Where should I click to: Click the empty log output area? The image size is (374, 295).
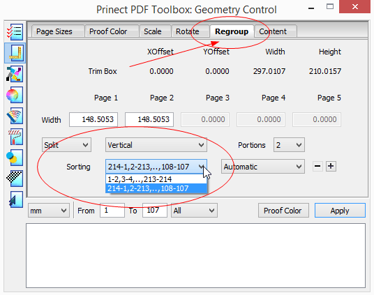pos(195,256)
